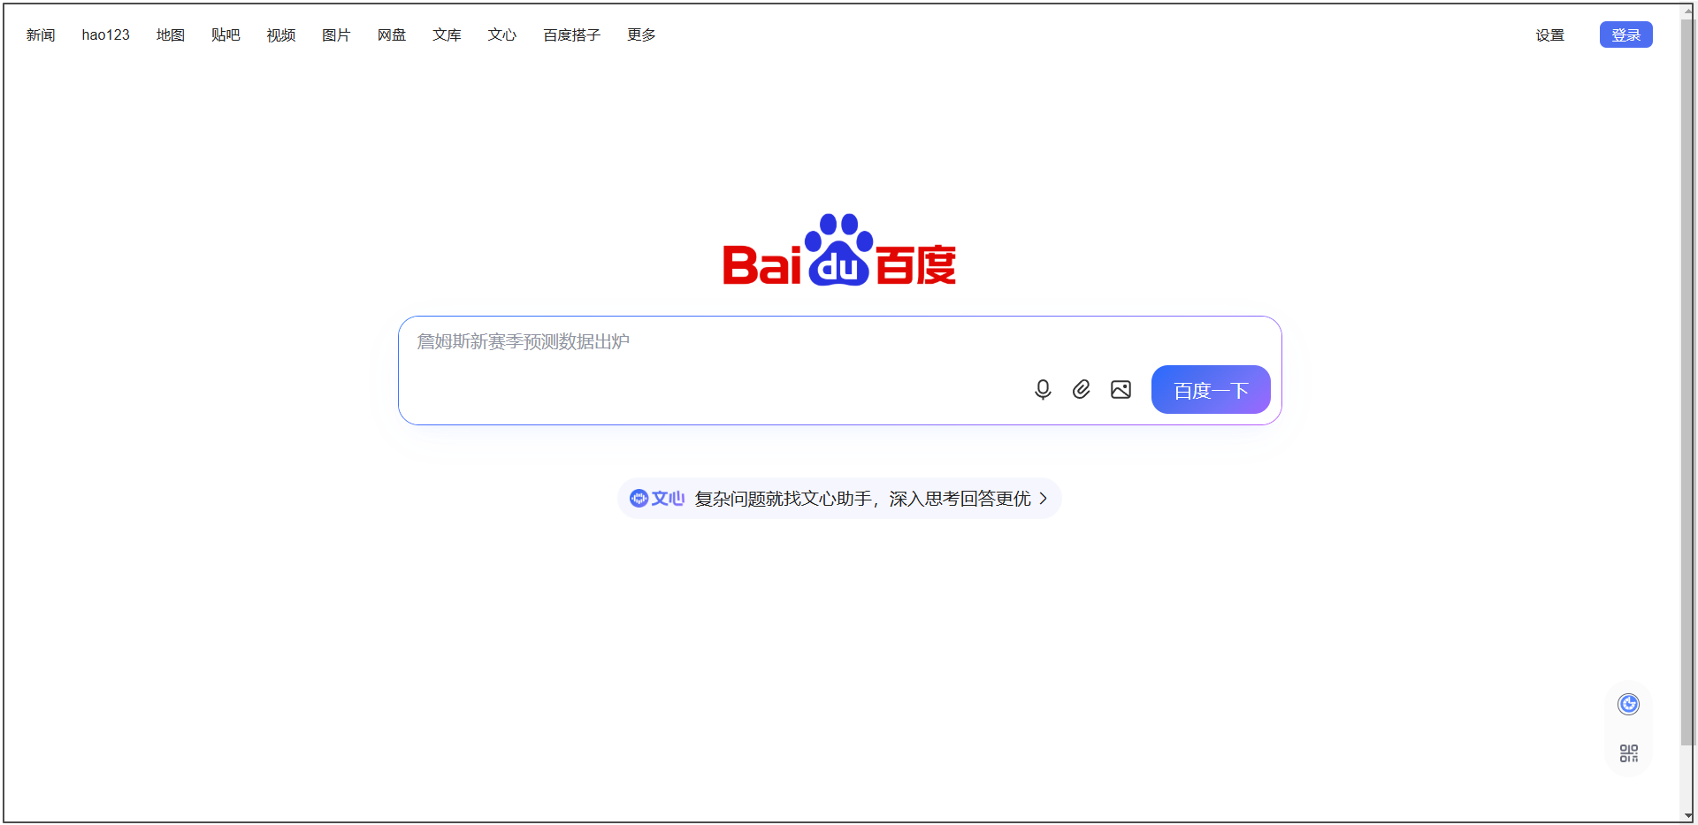Click the Baidu paw logo
Image resolution: width=1698 pixels, height=825 pixels.
(839, 250)
